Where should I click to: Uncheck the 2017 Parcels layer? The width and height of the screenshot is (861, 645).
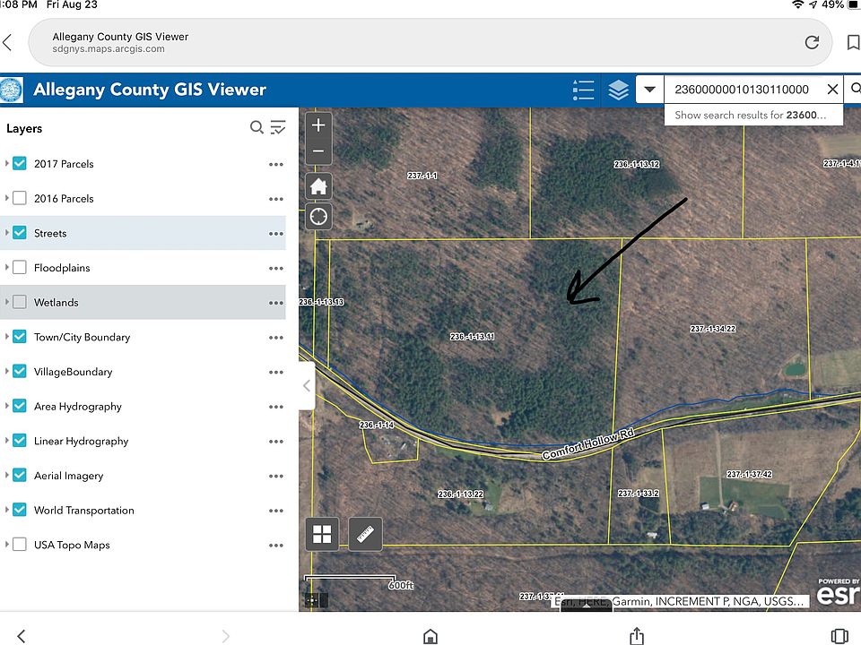(x=20, y=164)
